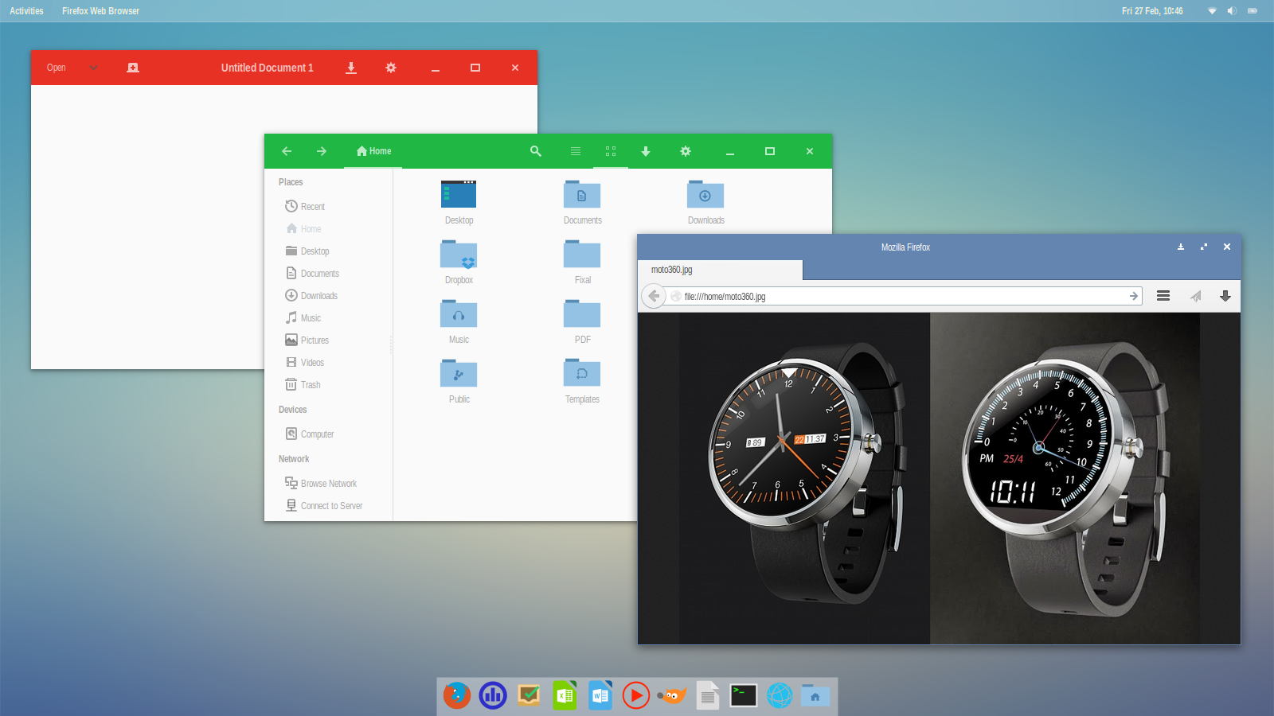The image size is (1274, 716).
Task: Open the home folder from the dock
Action: [815, 695]
